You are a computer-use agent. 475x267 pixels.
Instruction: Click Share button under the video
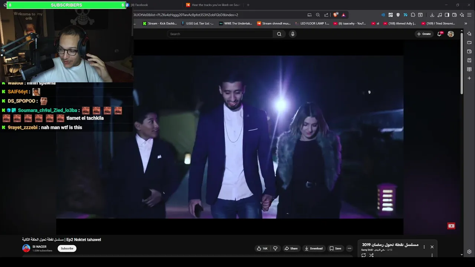coord(291,248)
